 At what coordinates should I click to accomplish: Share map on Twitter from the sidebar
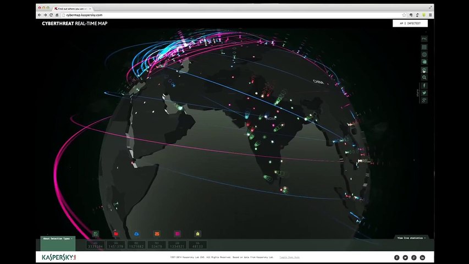coord(424,93)
